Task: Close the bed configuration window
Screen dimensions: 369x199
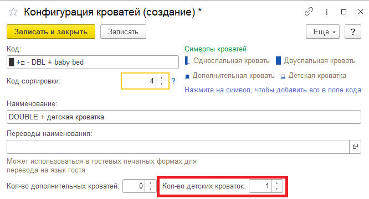Action: (x=361, y=12)
